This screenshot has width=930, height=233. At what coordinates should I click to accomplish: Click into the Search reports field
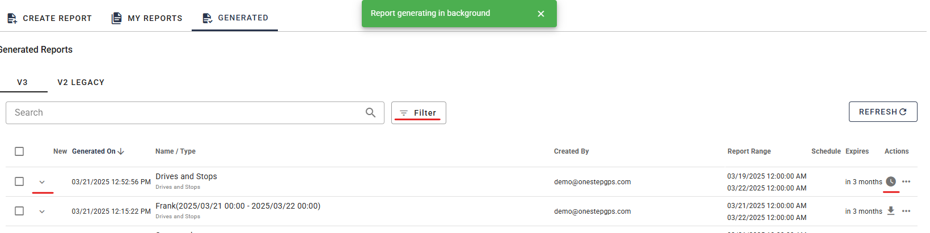(x=187, y=113)
